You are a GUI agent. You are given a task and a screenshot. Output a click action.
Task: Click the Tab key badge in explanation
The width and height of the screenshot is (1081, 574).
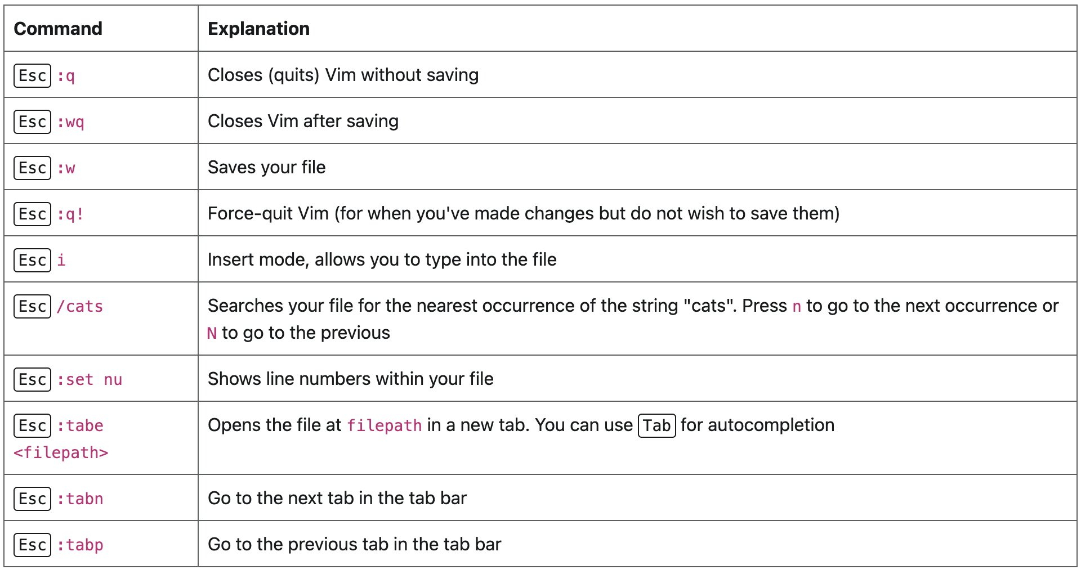[x=656, y=425]
